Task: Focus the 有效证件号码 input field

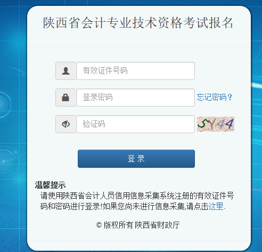Action: click(x=136, y=71)
